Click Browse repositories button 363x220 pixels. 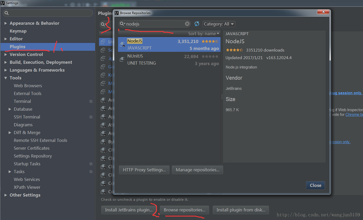[x=185, y=210]
